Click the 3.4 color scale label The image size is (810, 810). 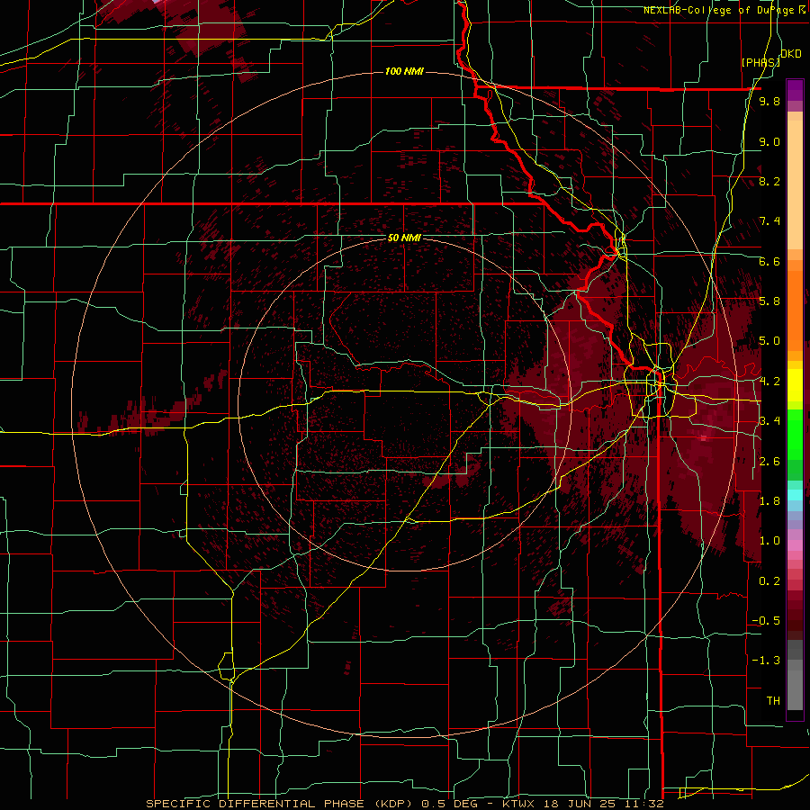point(769,421)
